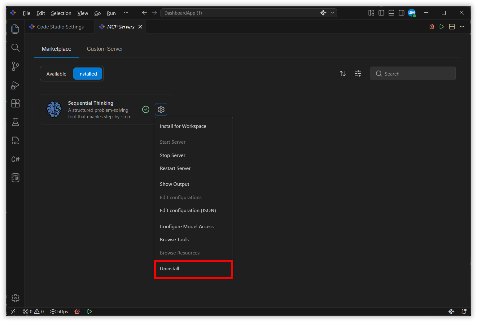Choose Browse Tools from menu
The height and width of the screenshot is (322, 477).
pyautogui.click(x=194, y=239)
